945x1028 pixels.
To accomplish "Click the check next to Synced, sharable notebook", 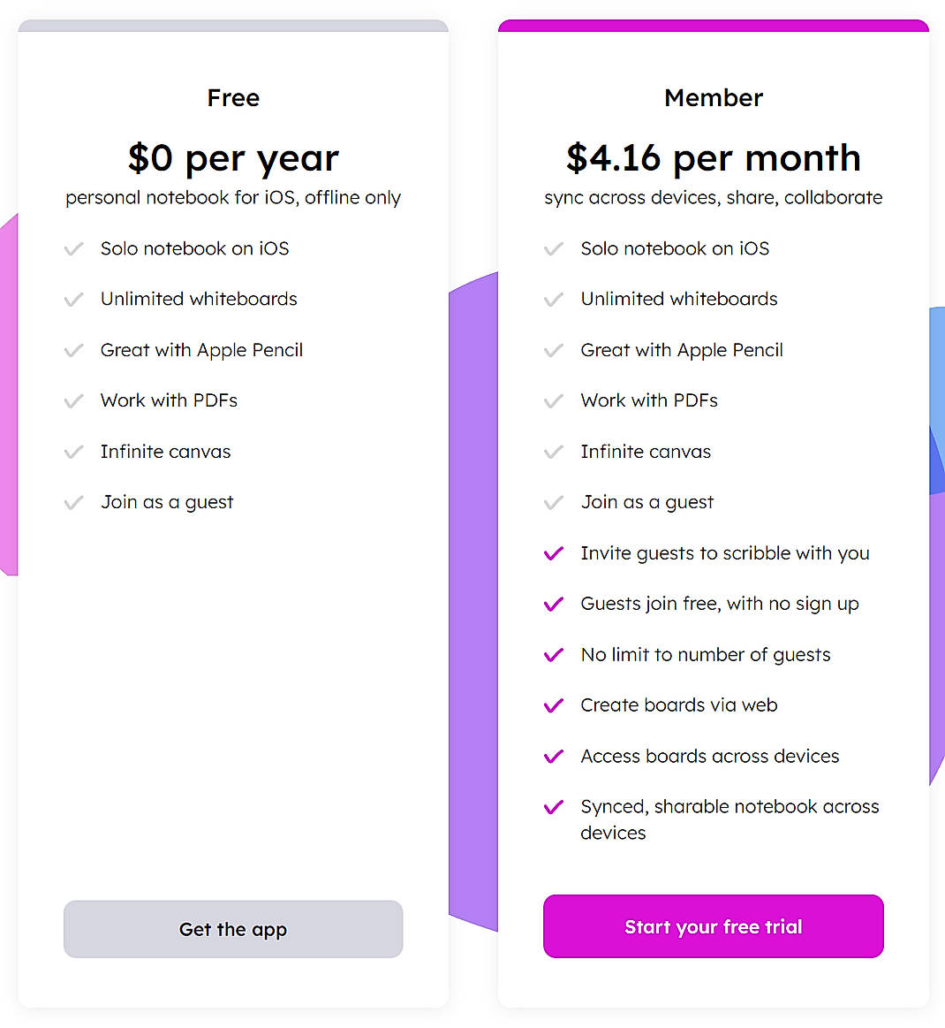I will click(554, 807).
